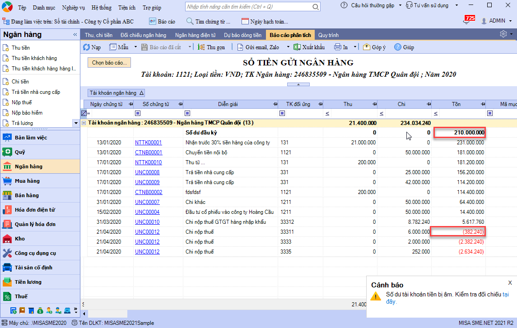The width and height of the screenshot is (517, 328).
Task: Open the settings gear icon
Action: [x=503, y=34]
